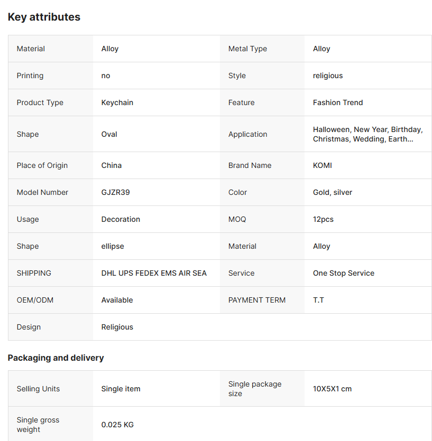Click the PAYMENT TERM label
This screenshot has height=441, width=432.
click(256, 300)
